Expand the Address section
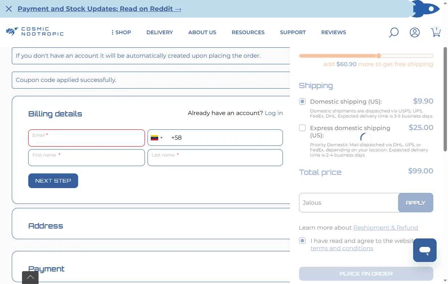448x284 pixels. [x=45, y=226]
